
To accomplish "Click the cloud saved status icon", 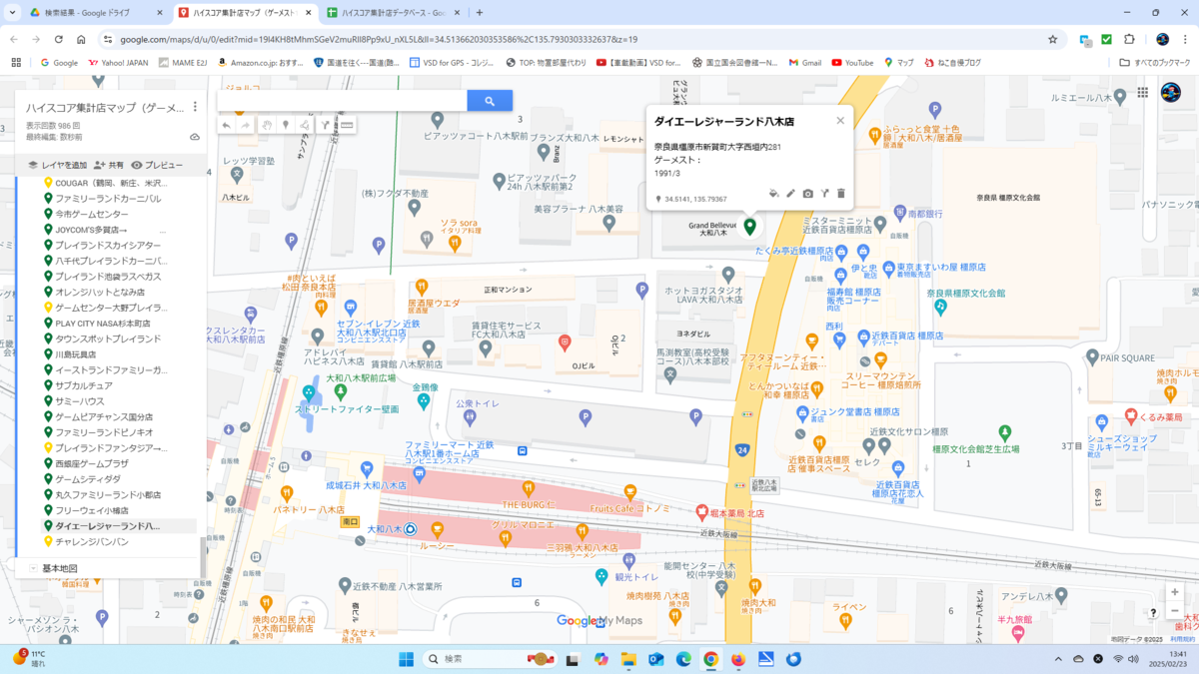I will point(195,137).
